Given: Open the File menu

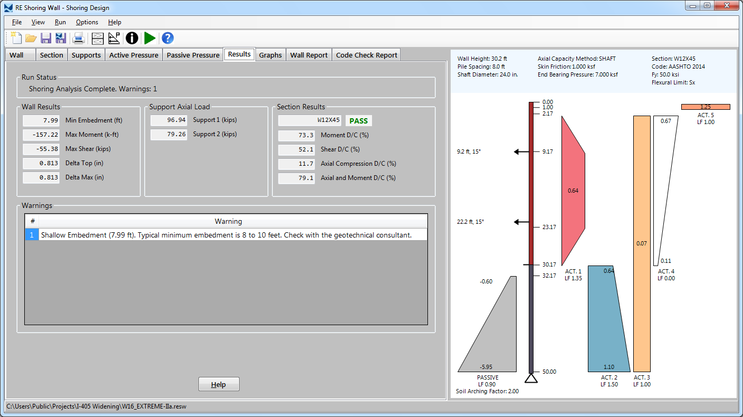Looking at the screenshot, I should [x=17, y=22].
